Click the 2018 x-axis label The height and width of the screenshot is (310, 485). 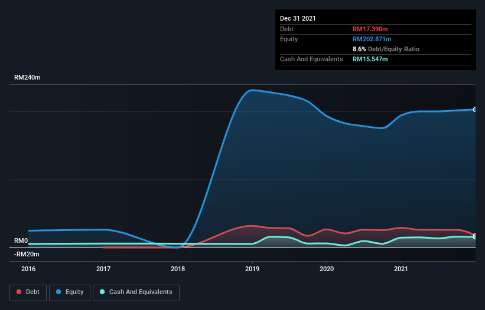pos(178,269)
